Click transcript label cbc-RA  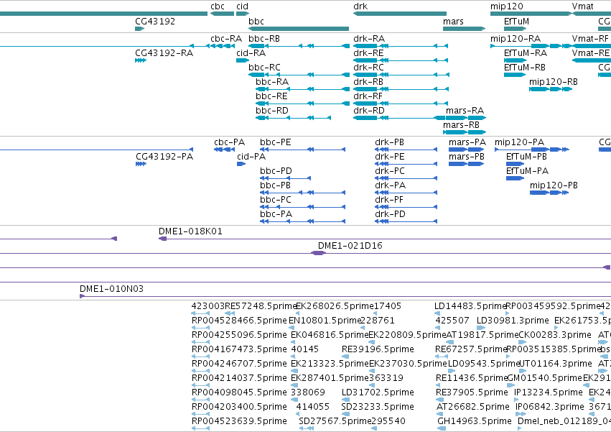coord(226,39)
